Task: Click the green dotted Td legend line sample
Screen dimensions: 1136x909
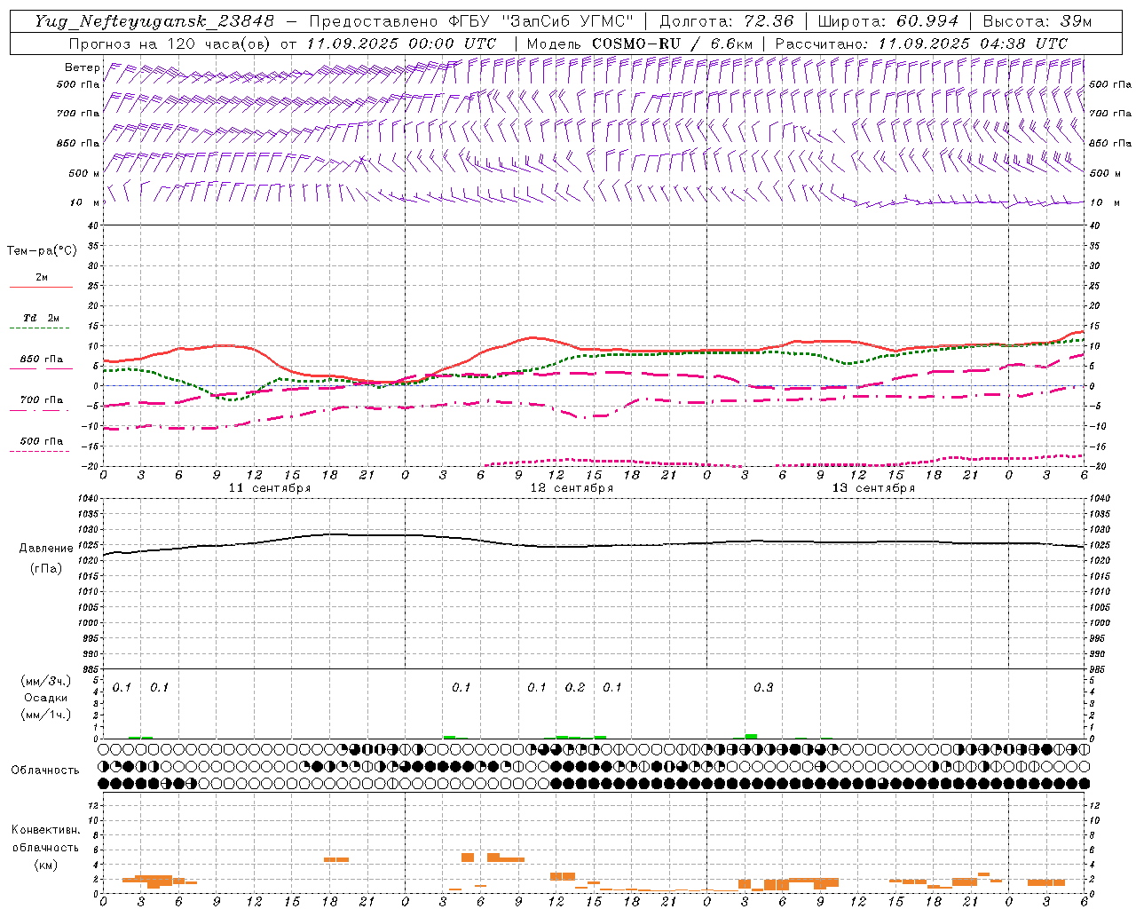Action: coord(41,328)
